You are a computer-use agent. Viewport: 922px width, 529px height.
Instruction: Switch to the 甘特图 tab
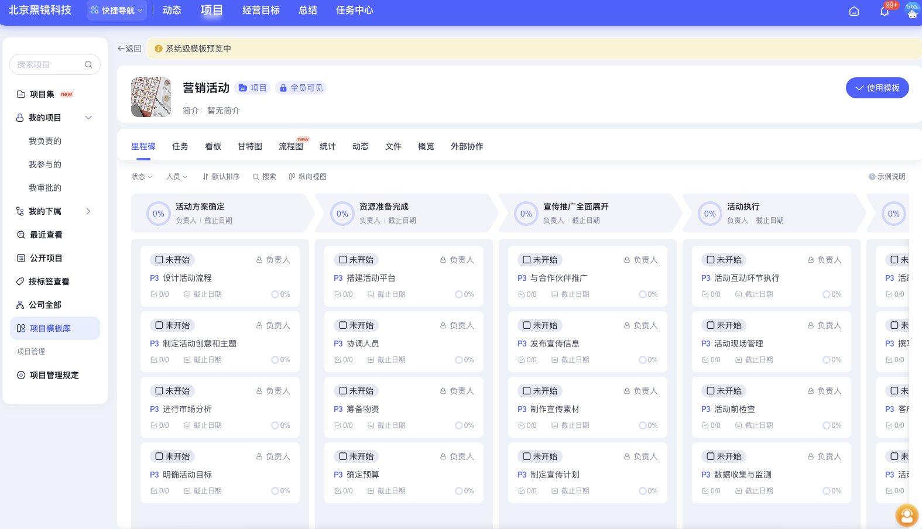pyautogui.click(x=250, y=146)
